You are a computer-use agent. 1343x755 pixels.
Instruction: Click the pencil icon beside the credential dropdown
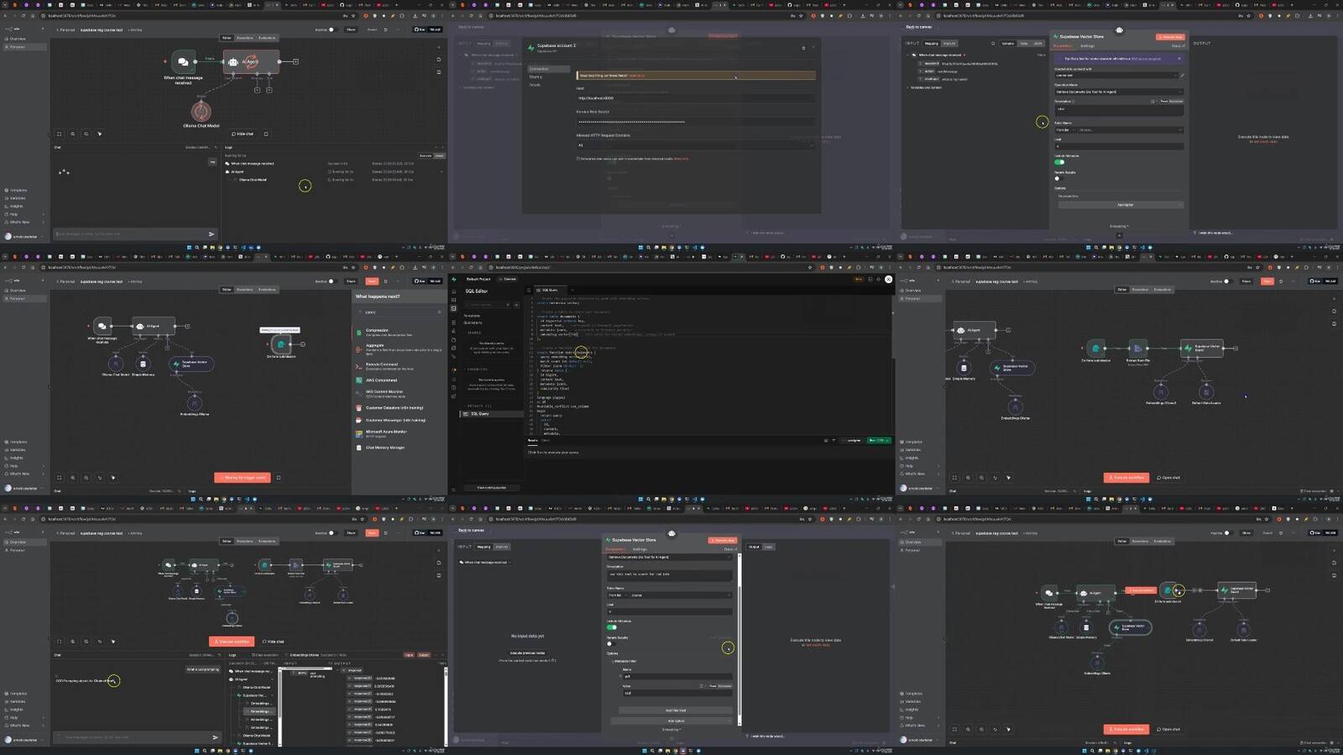point(1182,76)
